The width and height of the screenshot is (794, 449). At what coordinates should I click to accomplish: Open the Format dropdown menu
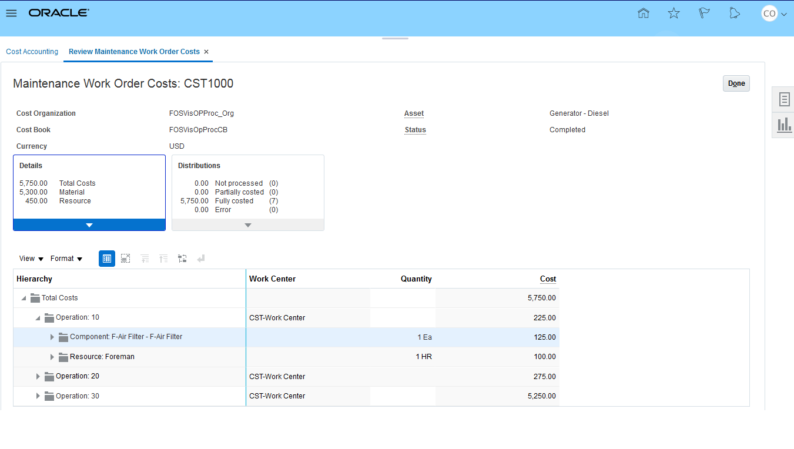[x=66, y=259]
